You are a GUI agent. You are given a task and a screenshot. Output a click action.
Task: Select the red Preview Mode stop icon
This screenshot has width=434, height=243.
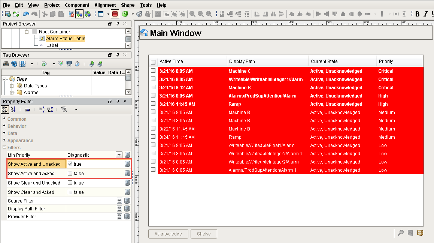coord(115,14)
